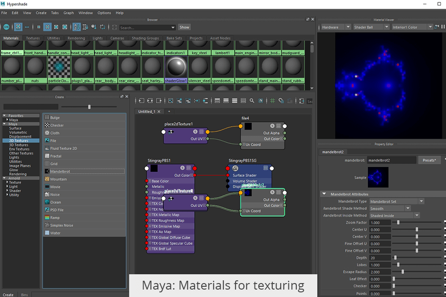The image size is (446, 297).
Task: Click the Show button beside search
Action: tap(184, 27)
